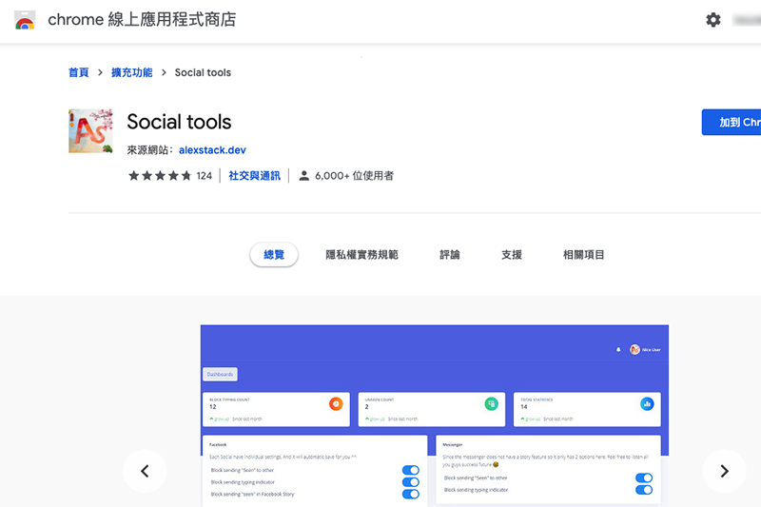This screenshot has width=761, height=507.
Task: Show the next screenshot with right arrow
Action: point(724,471)
